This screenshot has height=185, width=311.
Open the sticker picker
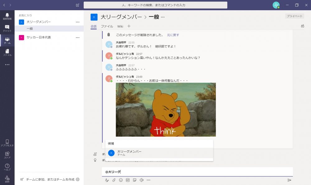point(135,180)
